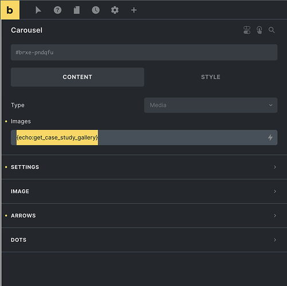Viewport: 287px width, 286px height.
Task: Switch to the CONTENT tab
Action: (x=77, y=77)
